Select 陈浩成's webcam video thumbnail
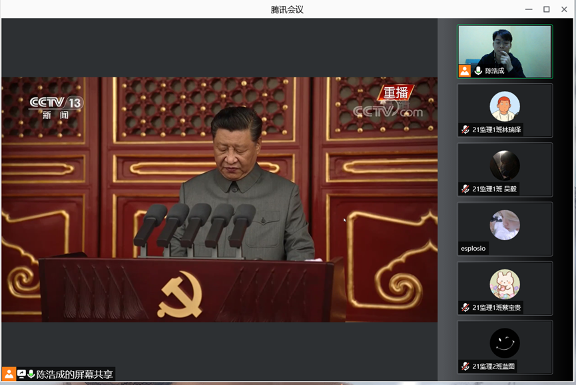 (505, 51)
